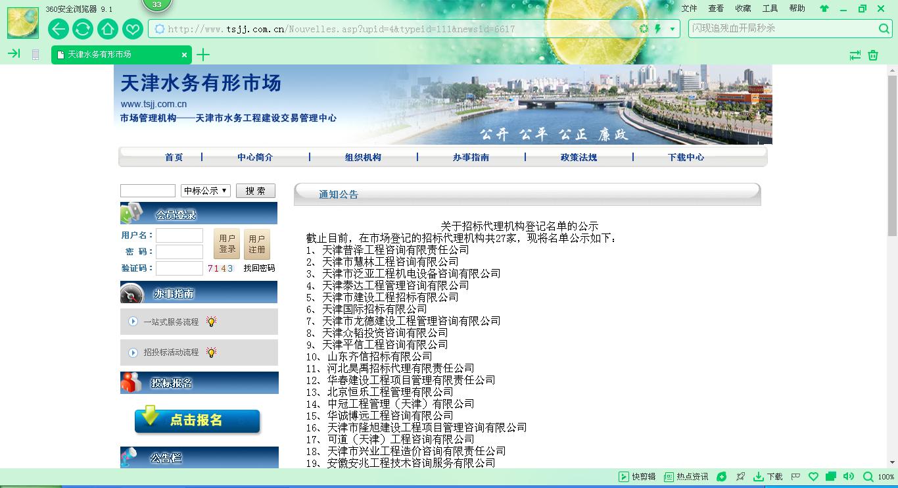
Task: Click the trash icon for closed tabs
Action: pos(873,55)
